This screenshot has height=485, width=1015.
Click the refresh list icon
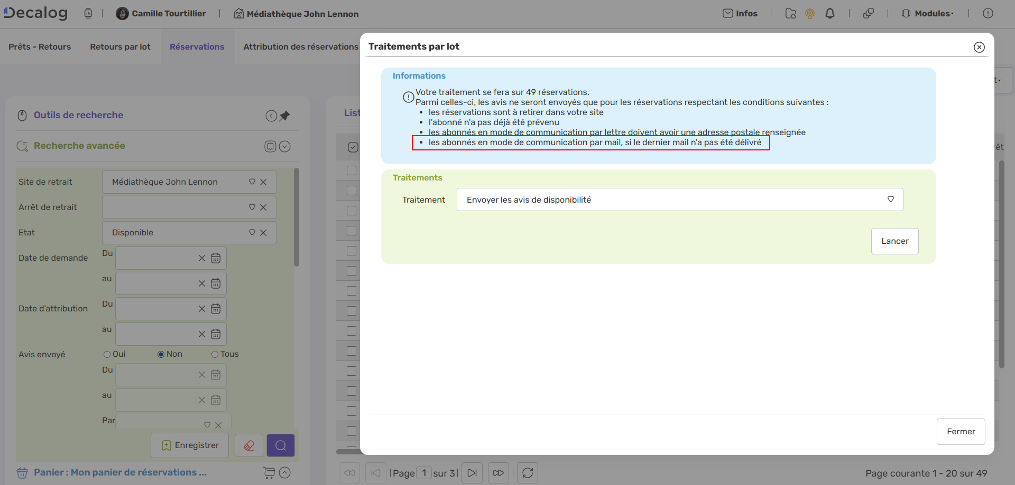(528, 473)
